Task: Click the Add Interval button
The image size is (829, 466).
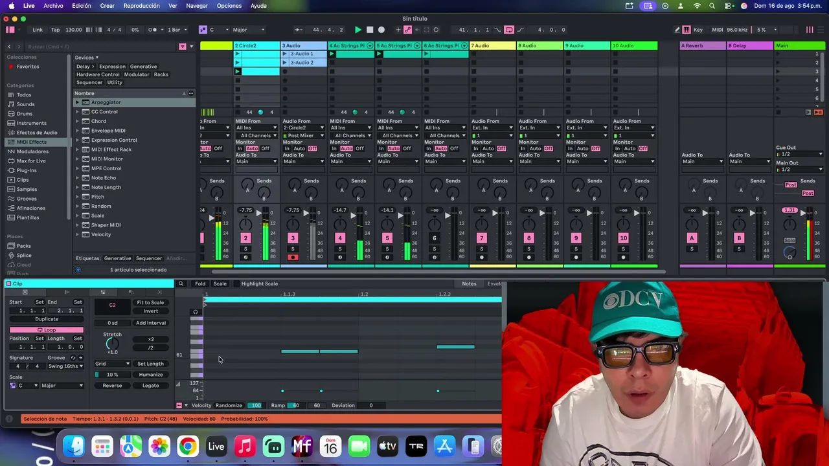Action: pos(150,323)
